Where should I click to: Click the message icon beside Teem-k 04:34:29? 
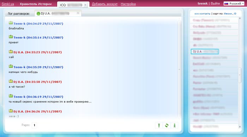click(x=11, y=23)
